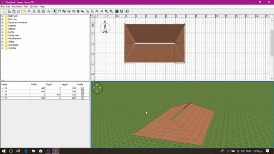Select the Staircases catalog folder

pos(13,45)
